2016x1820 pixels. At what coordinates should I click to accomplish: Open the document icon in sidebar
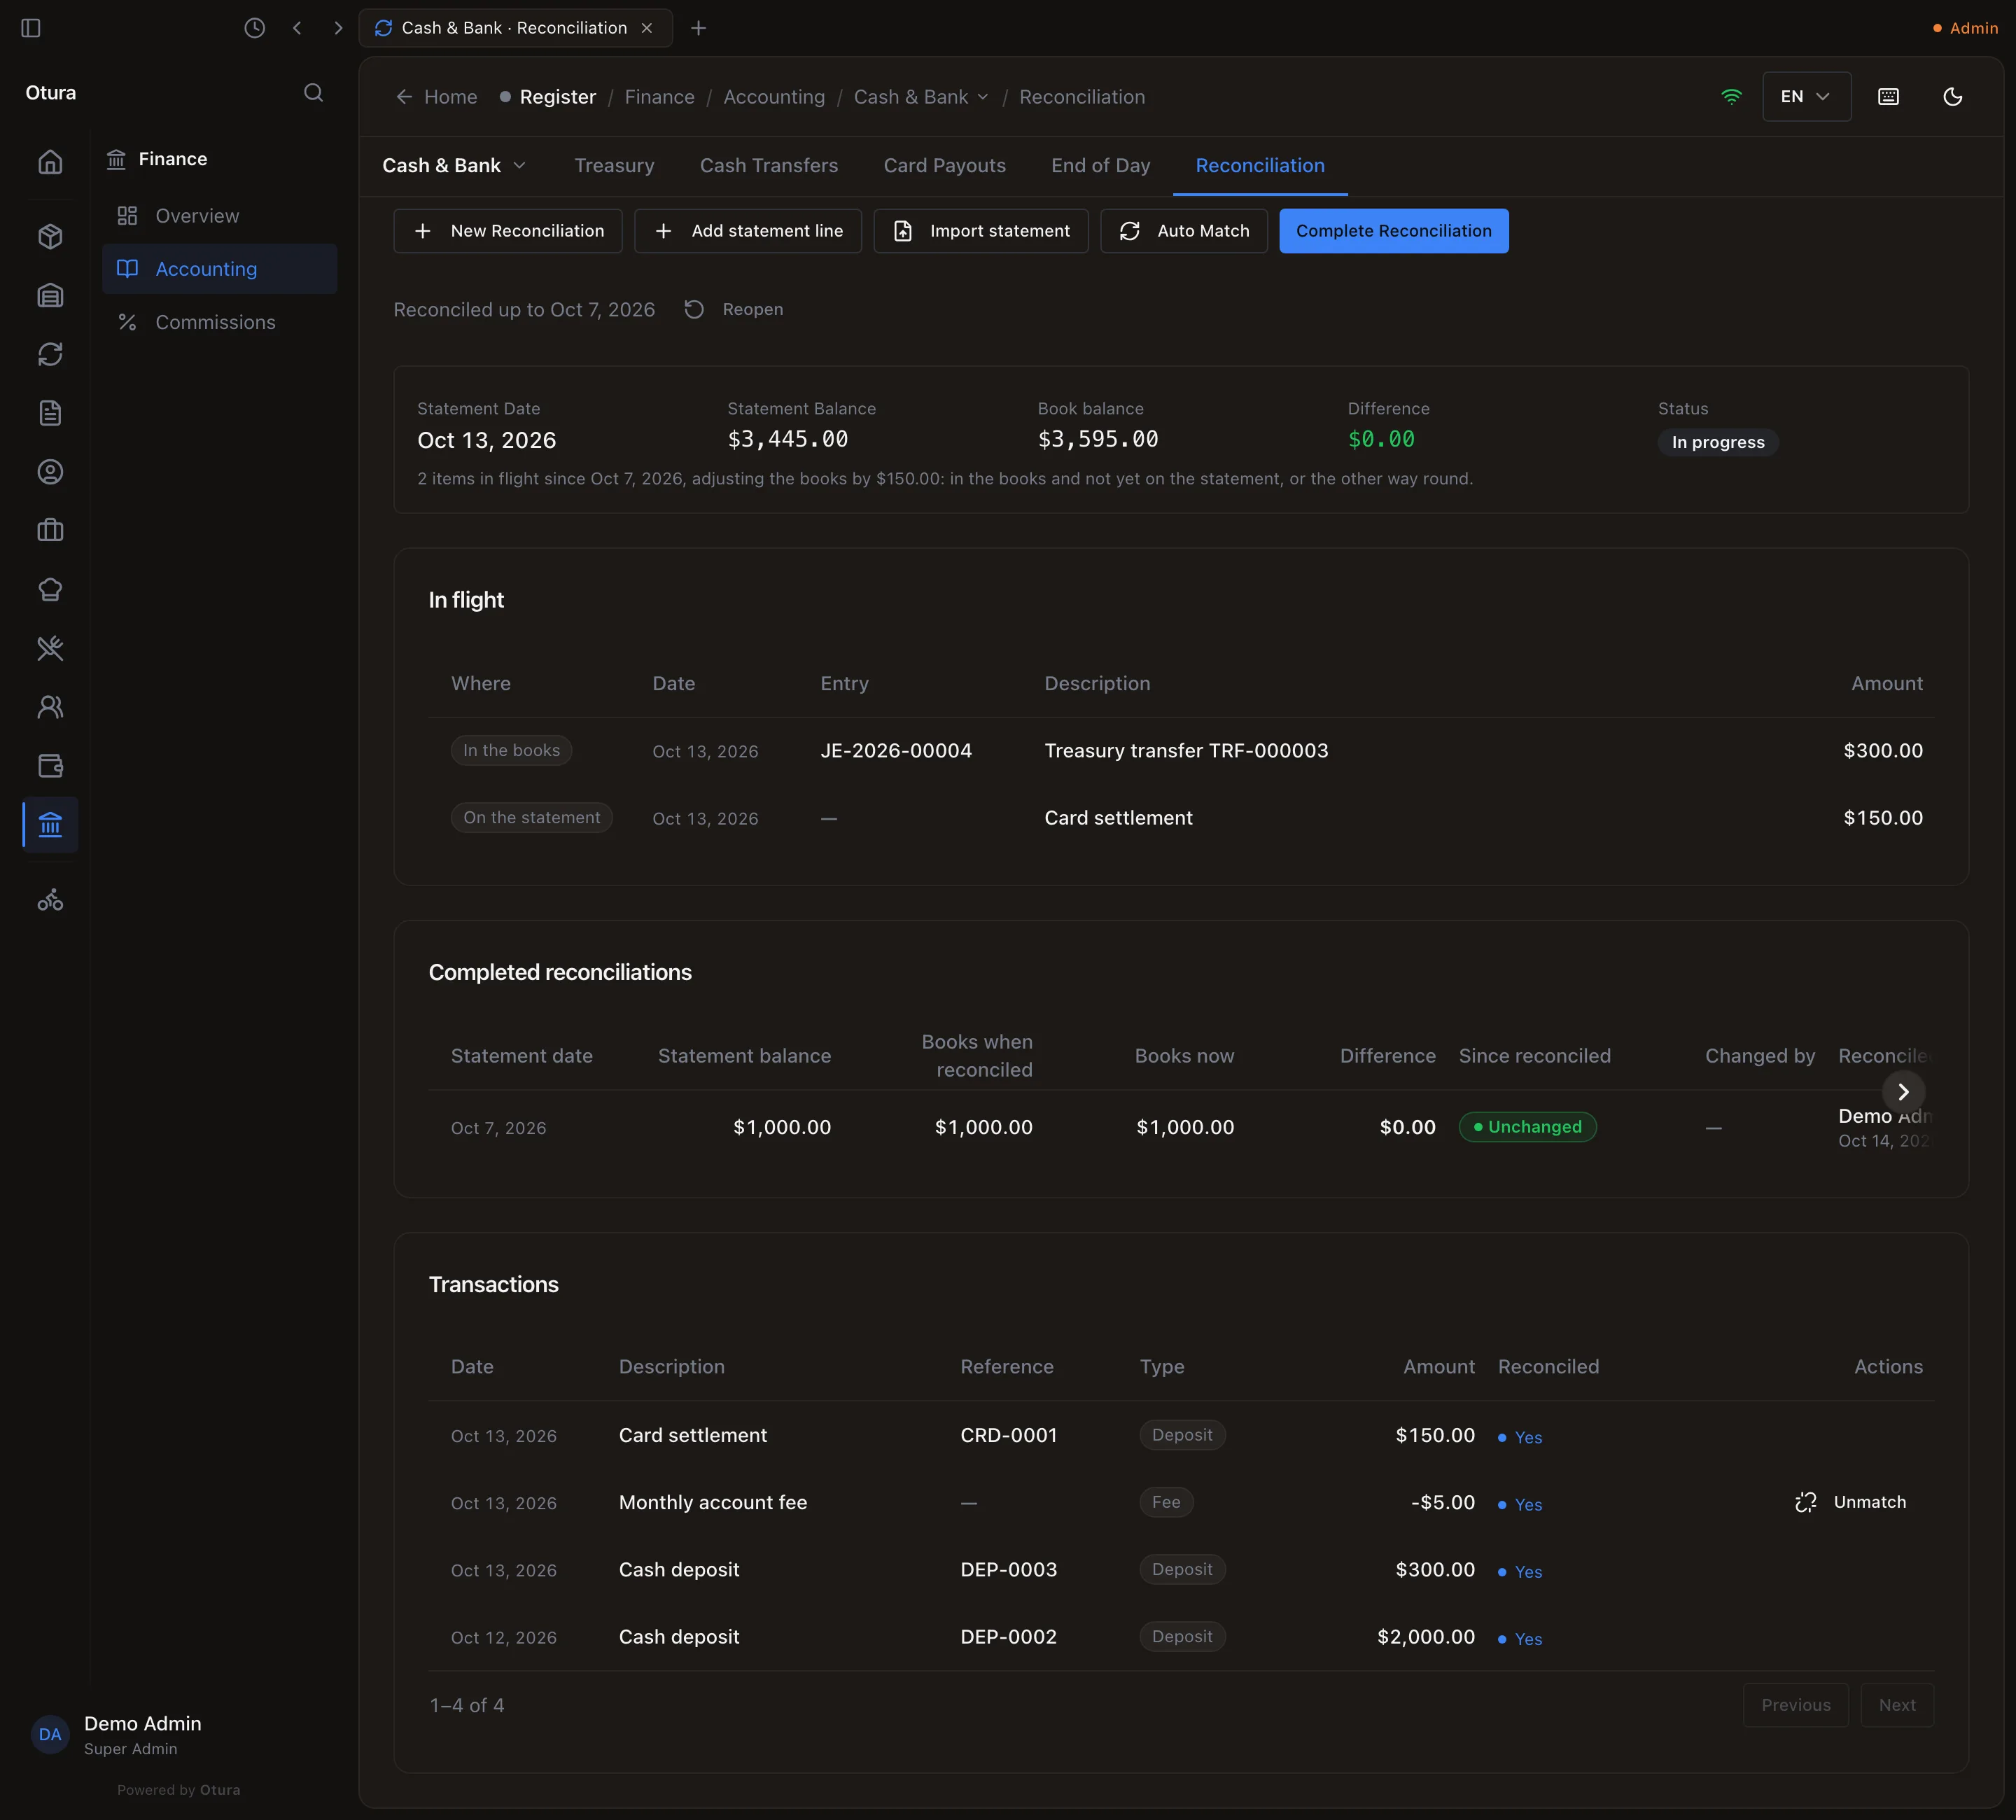coord(50,413)
